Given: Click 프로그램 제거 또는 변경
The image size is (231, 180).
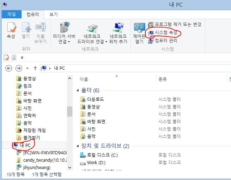Looking at the screenshot, I should (x=175, y=24).
